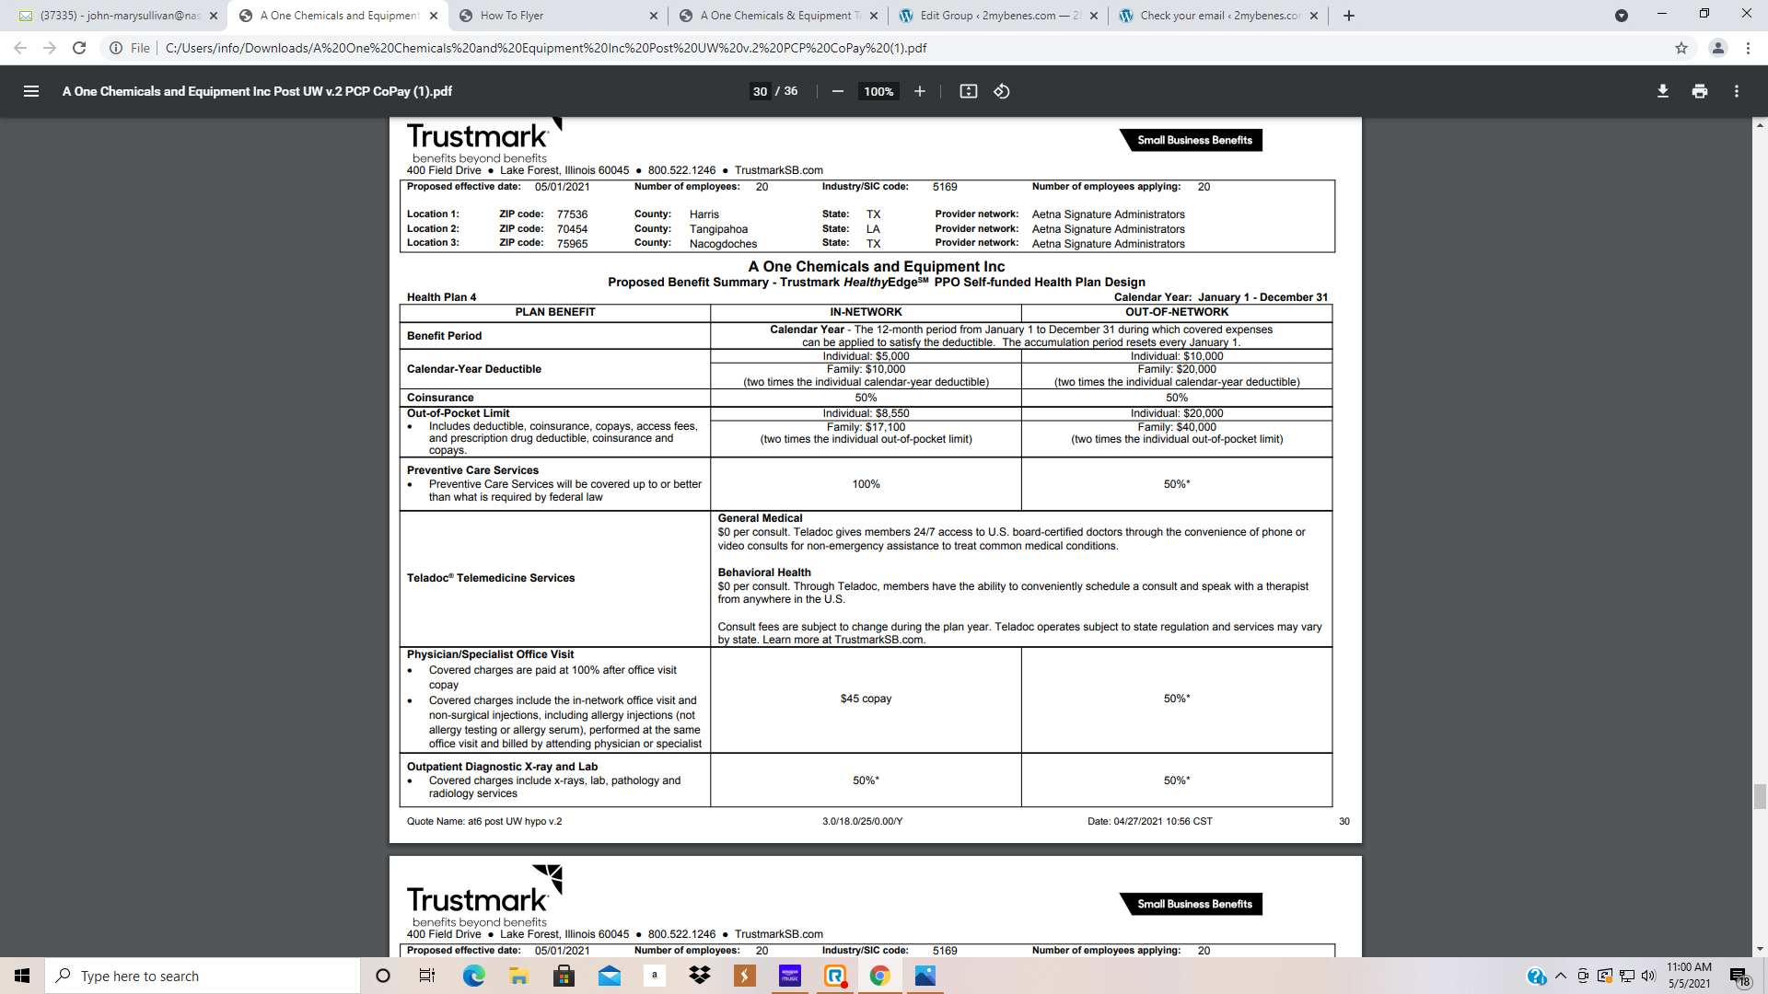
Task: Bookmark this page with the star
Action: pos(1681,48)
